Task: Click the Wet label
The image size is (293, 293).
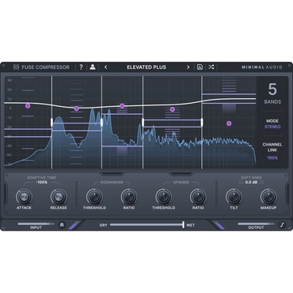Action: pyautogui.click(x=190, y=225)
